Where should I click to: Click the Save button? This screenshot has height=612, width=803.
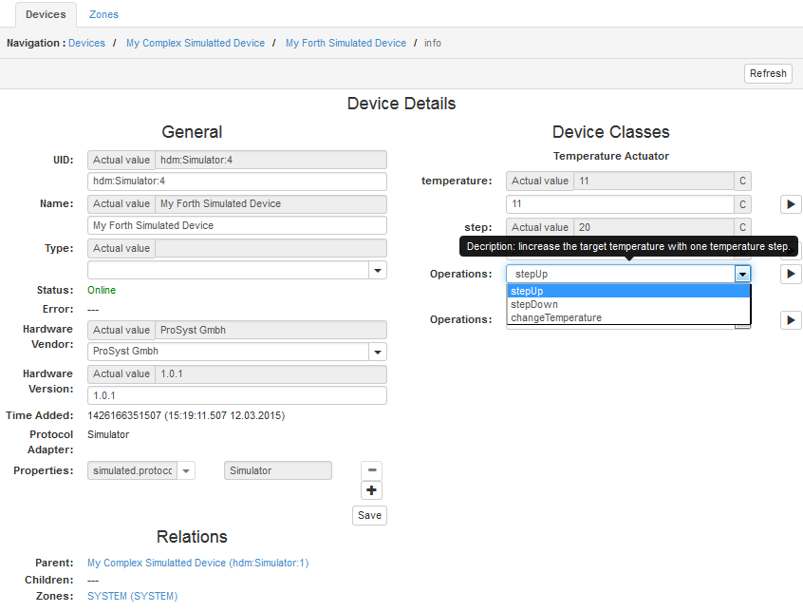[369, 515]
